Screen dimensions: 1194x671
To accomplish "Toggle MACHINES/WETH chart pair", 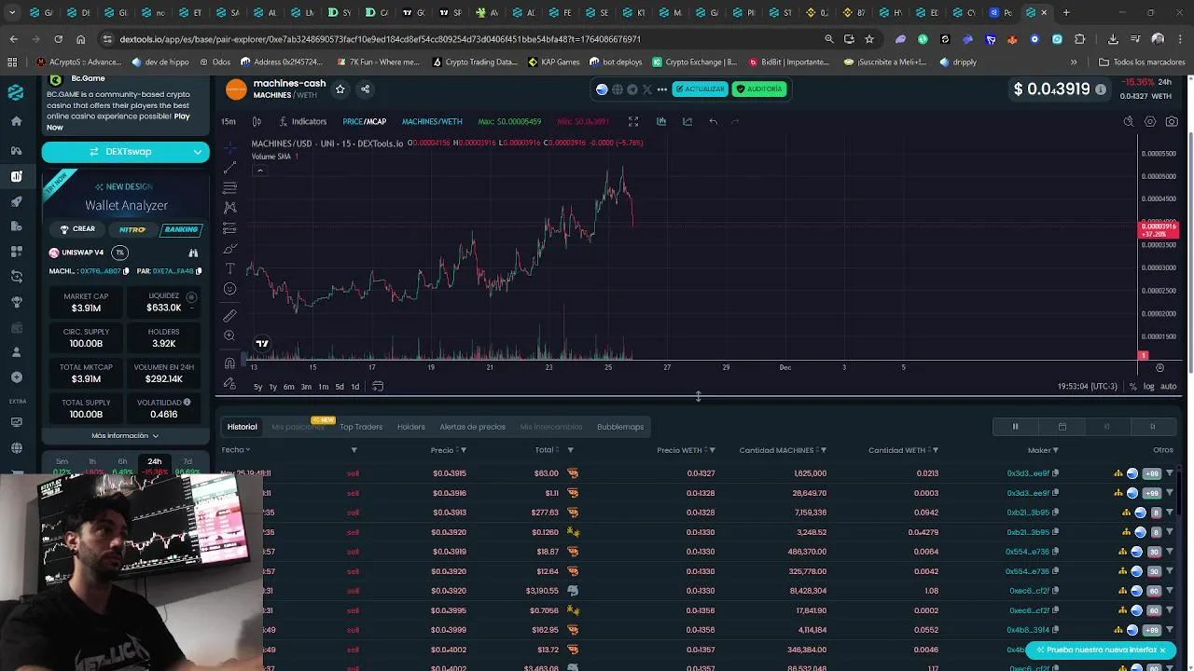I will pyautogui.click(x=432, y=121).
